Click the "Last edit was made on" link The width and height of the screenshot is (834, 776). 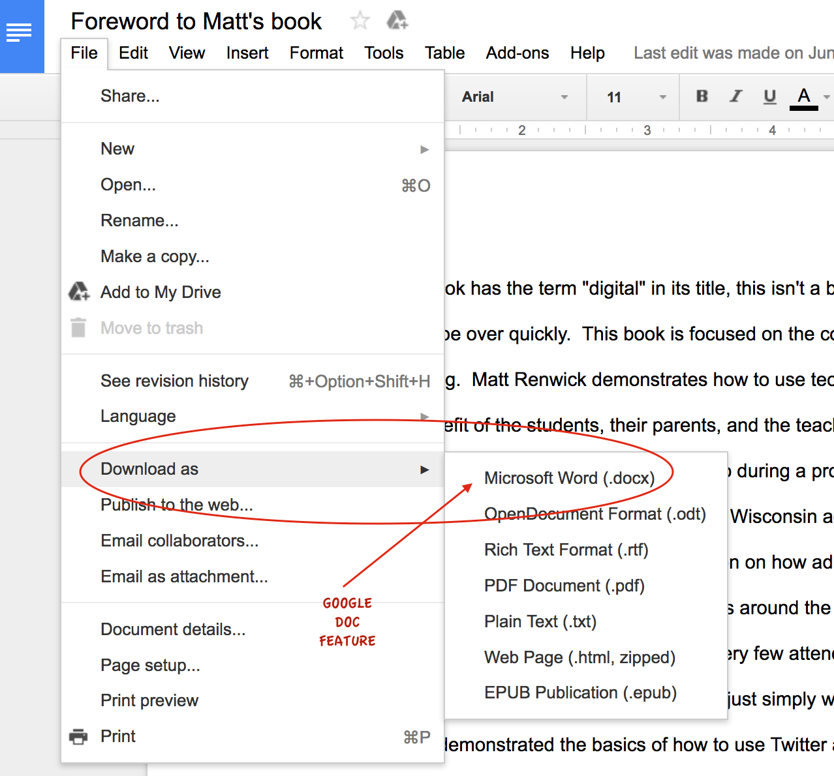pyautogui.click(x=734, y=53)
